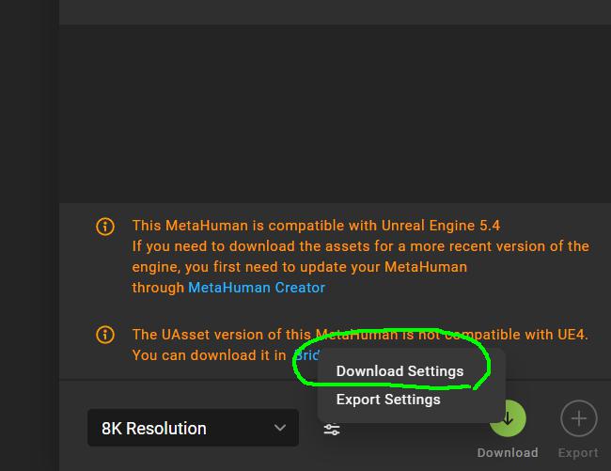Select Download Settings from the popup menu

pyautogui.click(x=399, y=371)
